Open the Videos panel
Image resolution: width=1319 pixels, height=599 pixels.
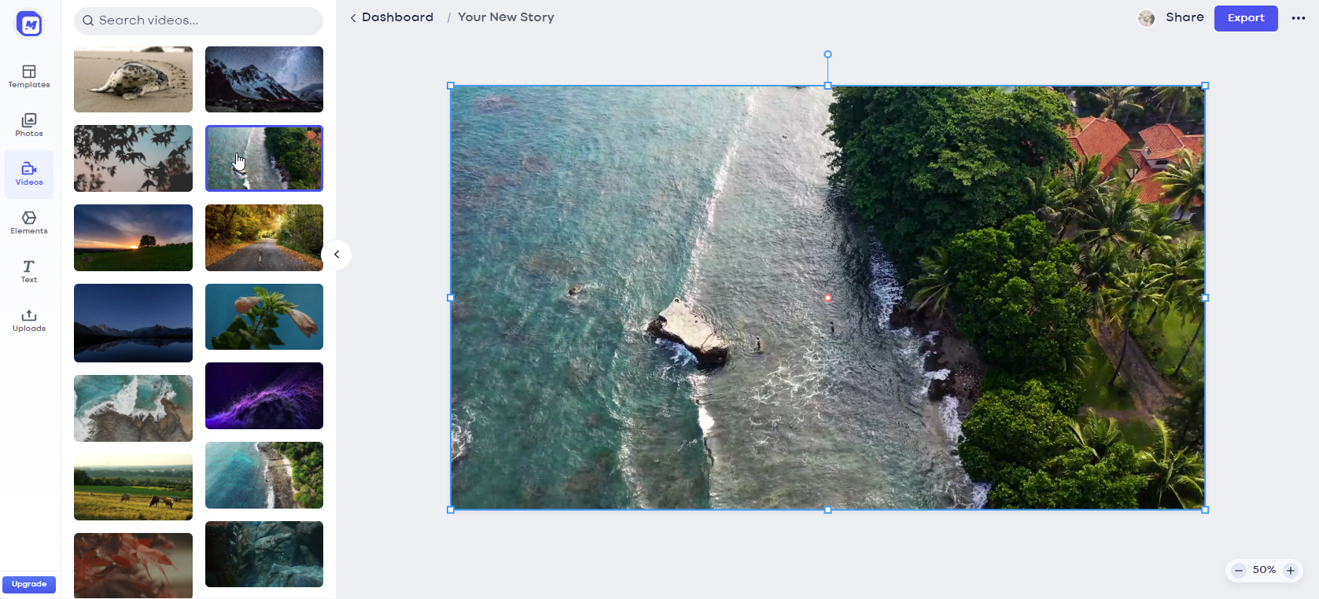[29, 174]
